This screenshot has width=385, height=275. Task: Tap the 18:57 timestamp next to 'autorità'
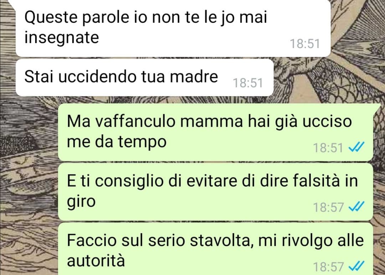(328, 267)
